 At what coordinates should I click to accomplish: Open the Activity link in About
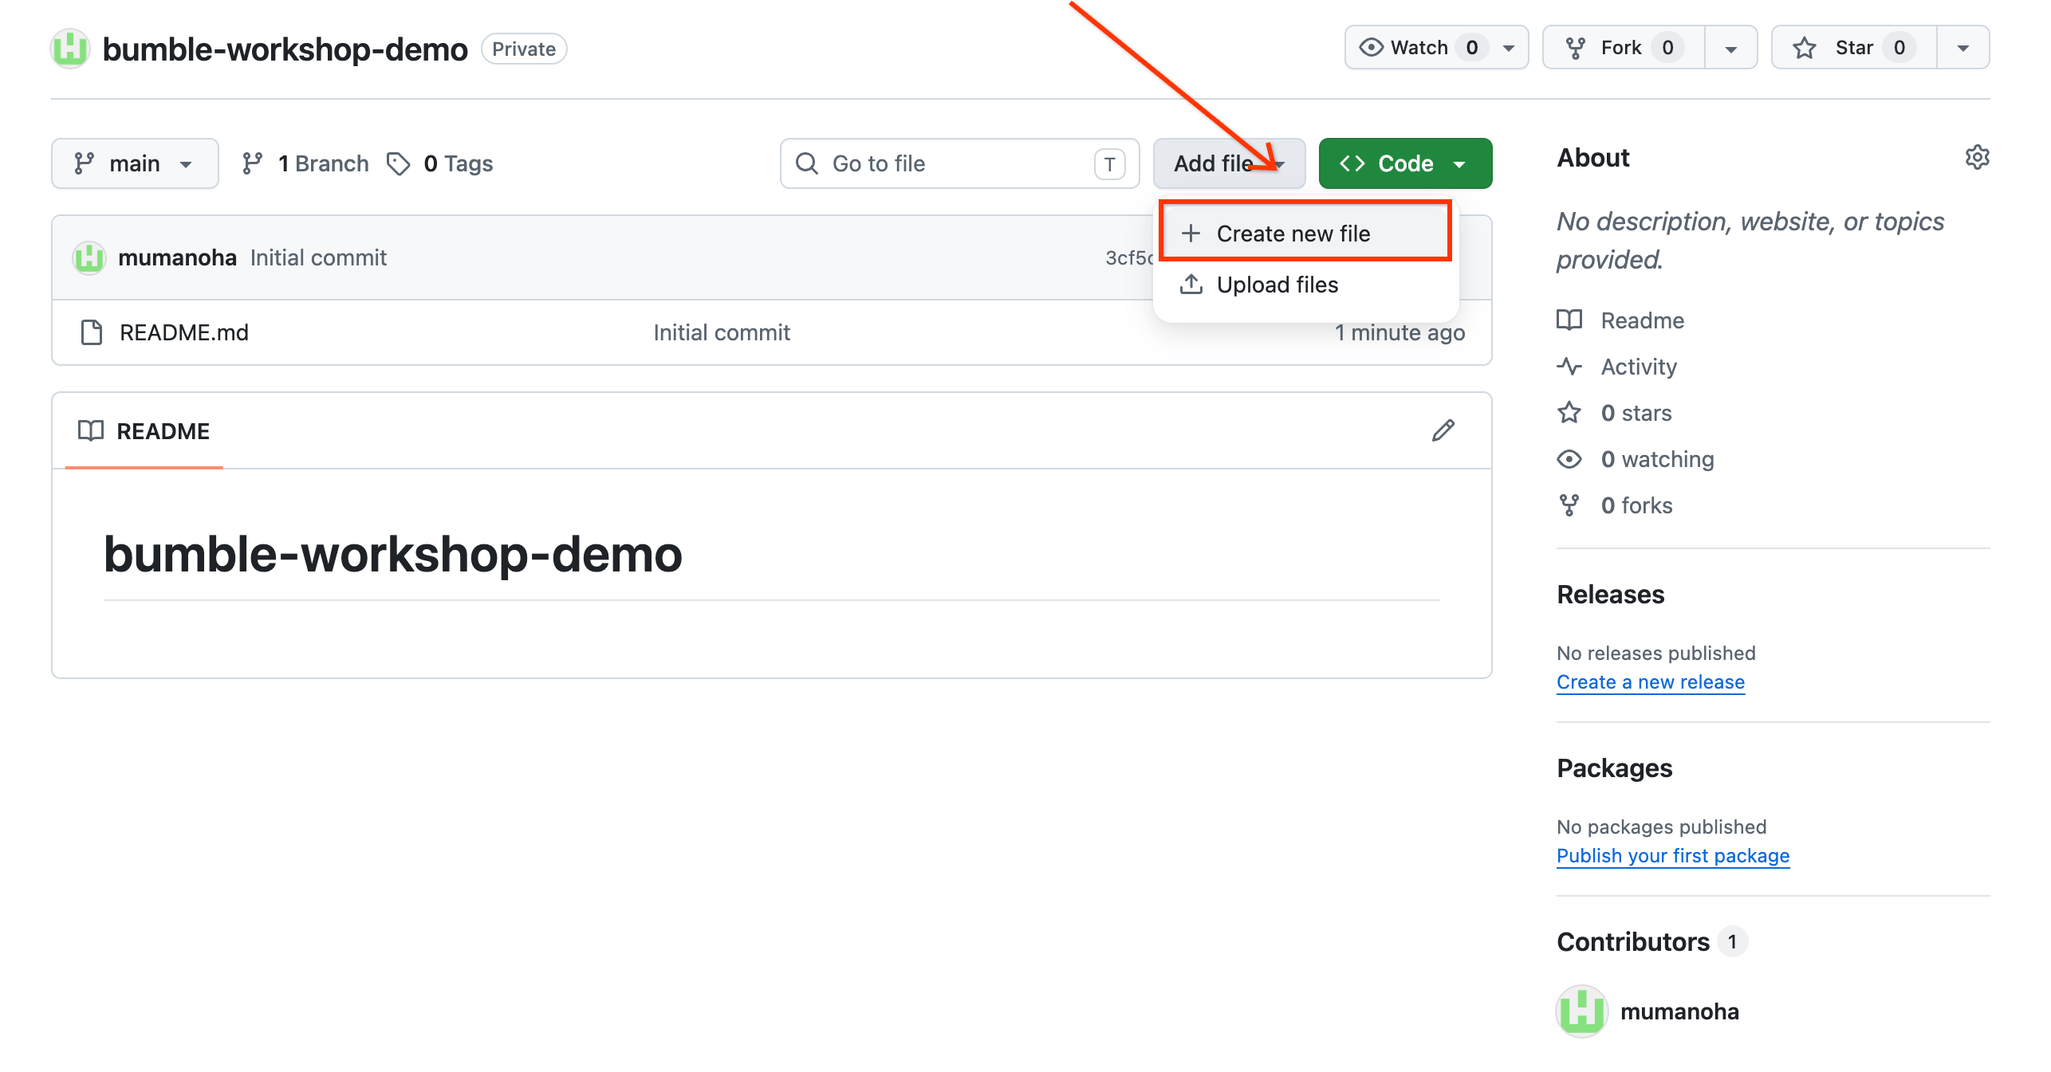click(x=1639, y=367)
